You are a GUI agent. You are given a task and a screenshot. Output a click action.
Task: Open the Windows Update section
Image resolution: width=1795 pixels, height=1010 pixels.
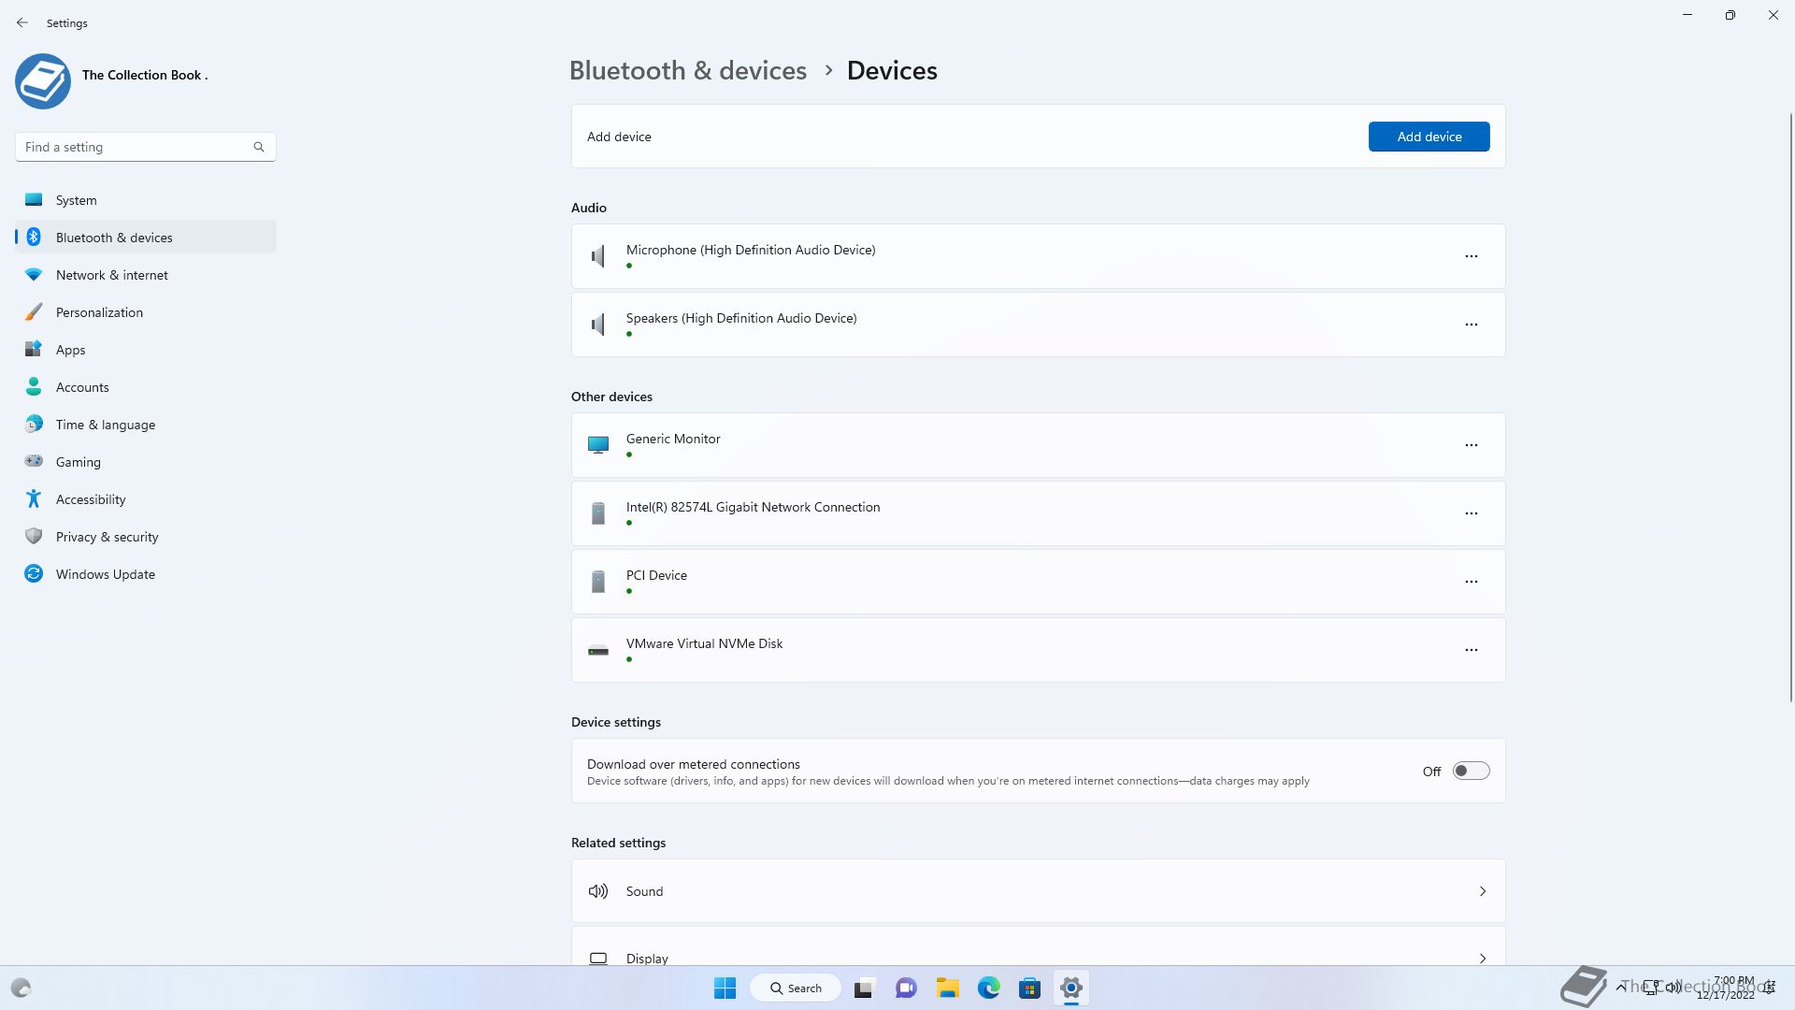pos(105,574)
